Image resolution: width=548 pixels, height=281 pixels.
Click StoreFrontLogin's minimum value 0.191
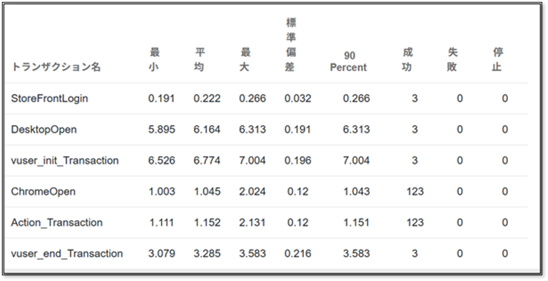tap(161, 98)
